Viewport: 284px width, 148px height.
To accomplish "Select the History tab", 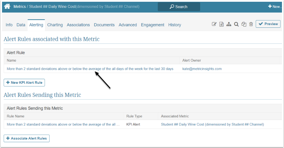I will 174,25.
